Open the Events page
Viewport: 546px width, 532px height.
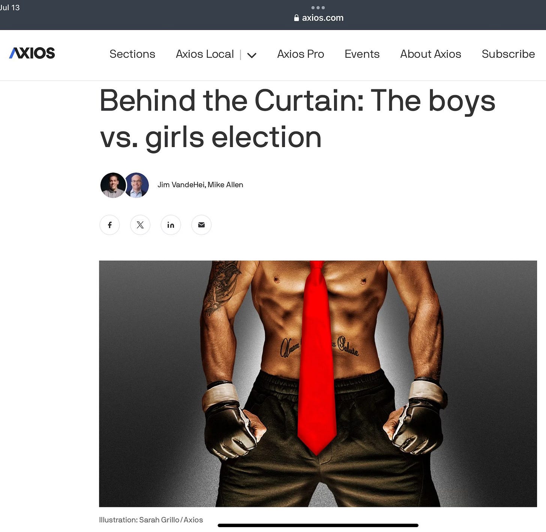tap(362, 54)
